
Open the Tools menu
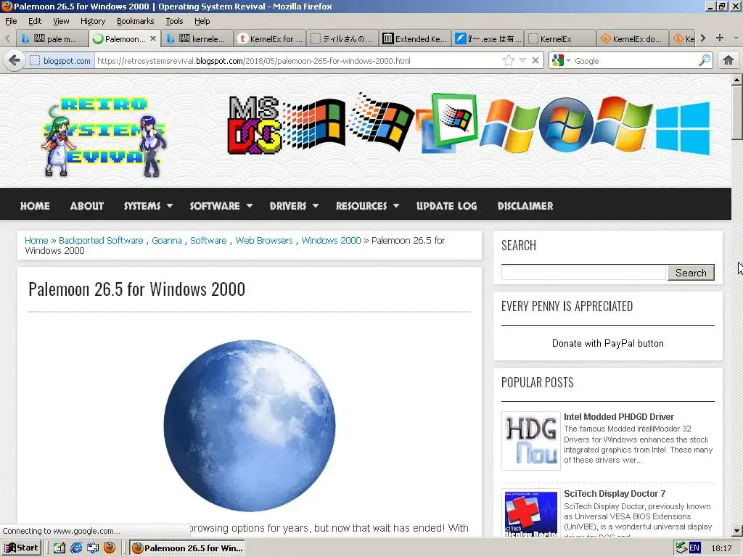pyautogui.click(x=174, y=21)
